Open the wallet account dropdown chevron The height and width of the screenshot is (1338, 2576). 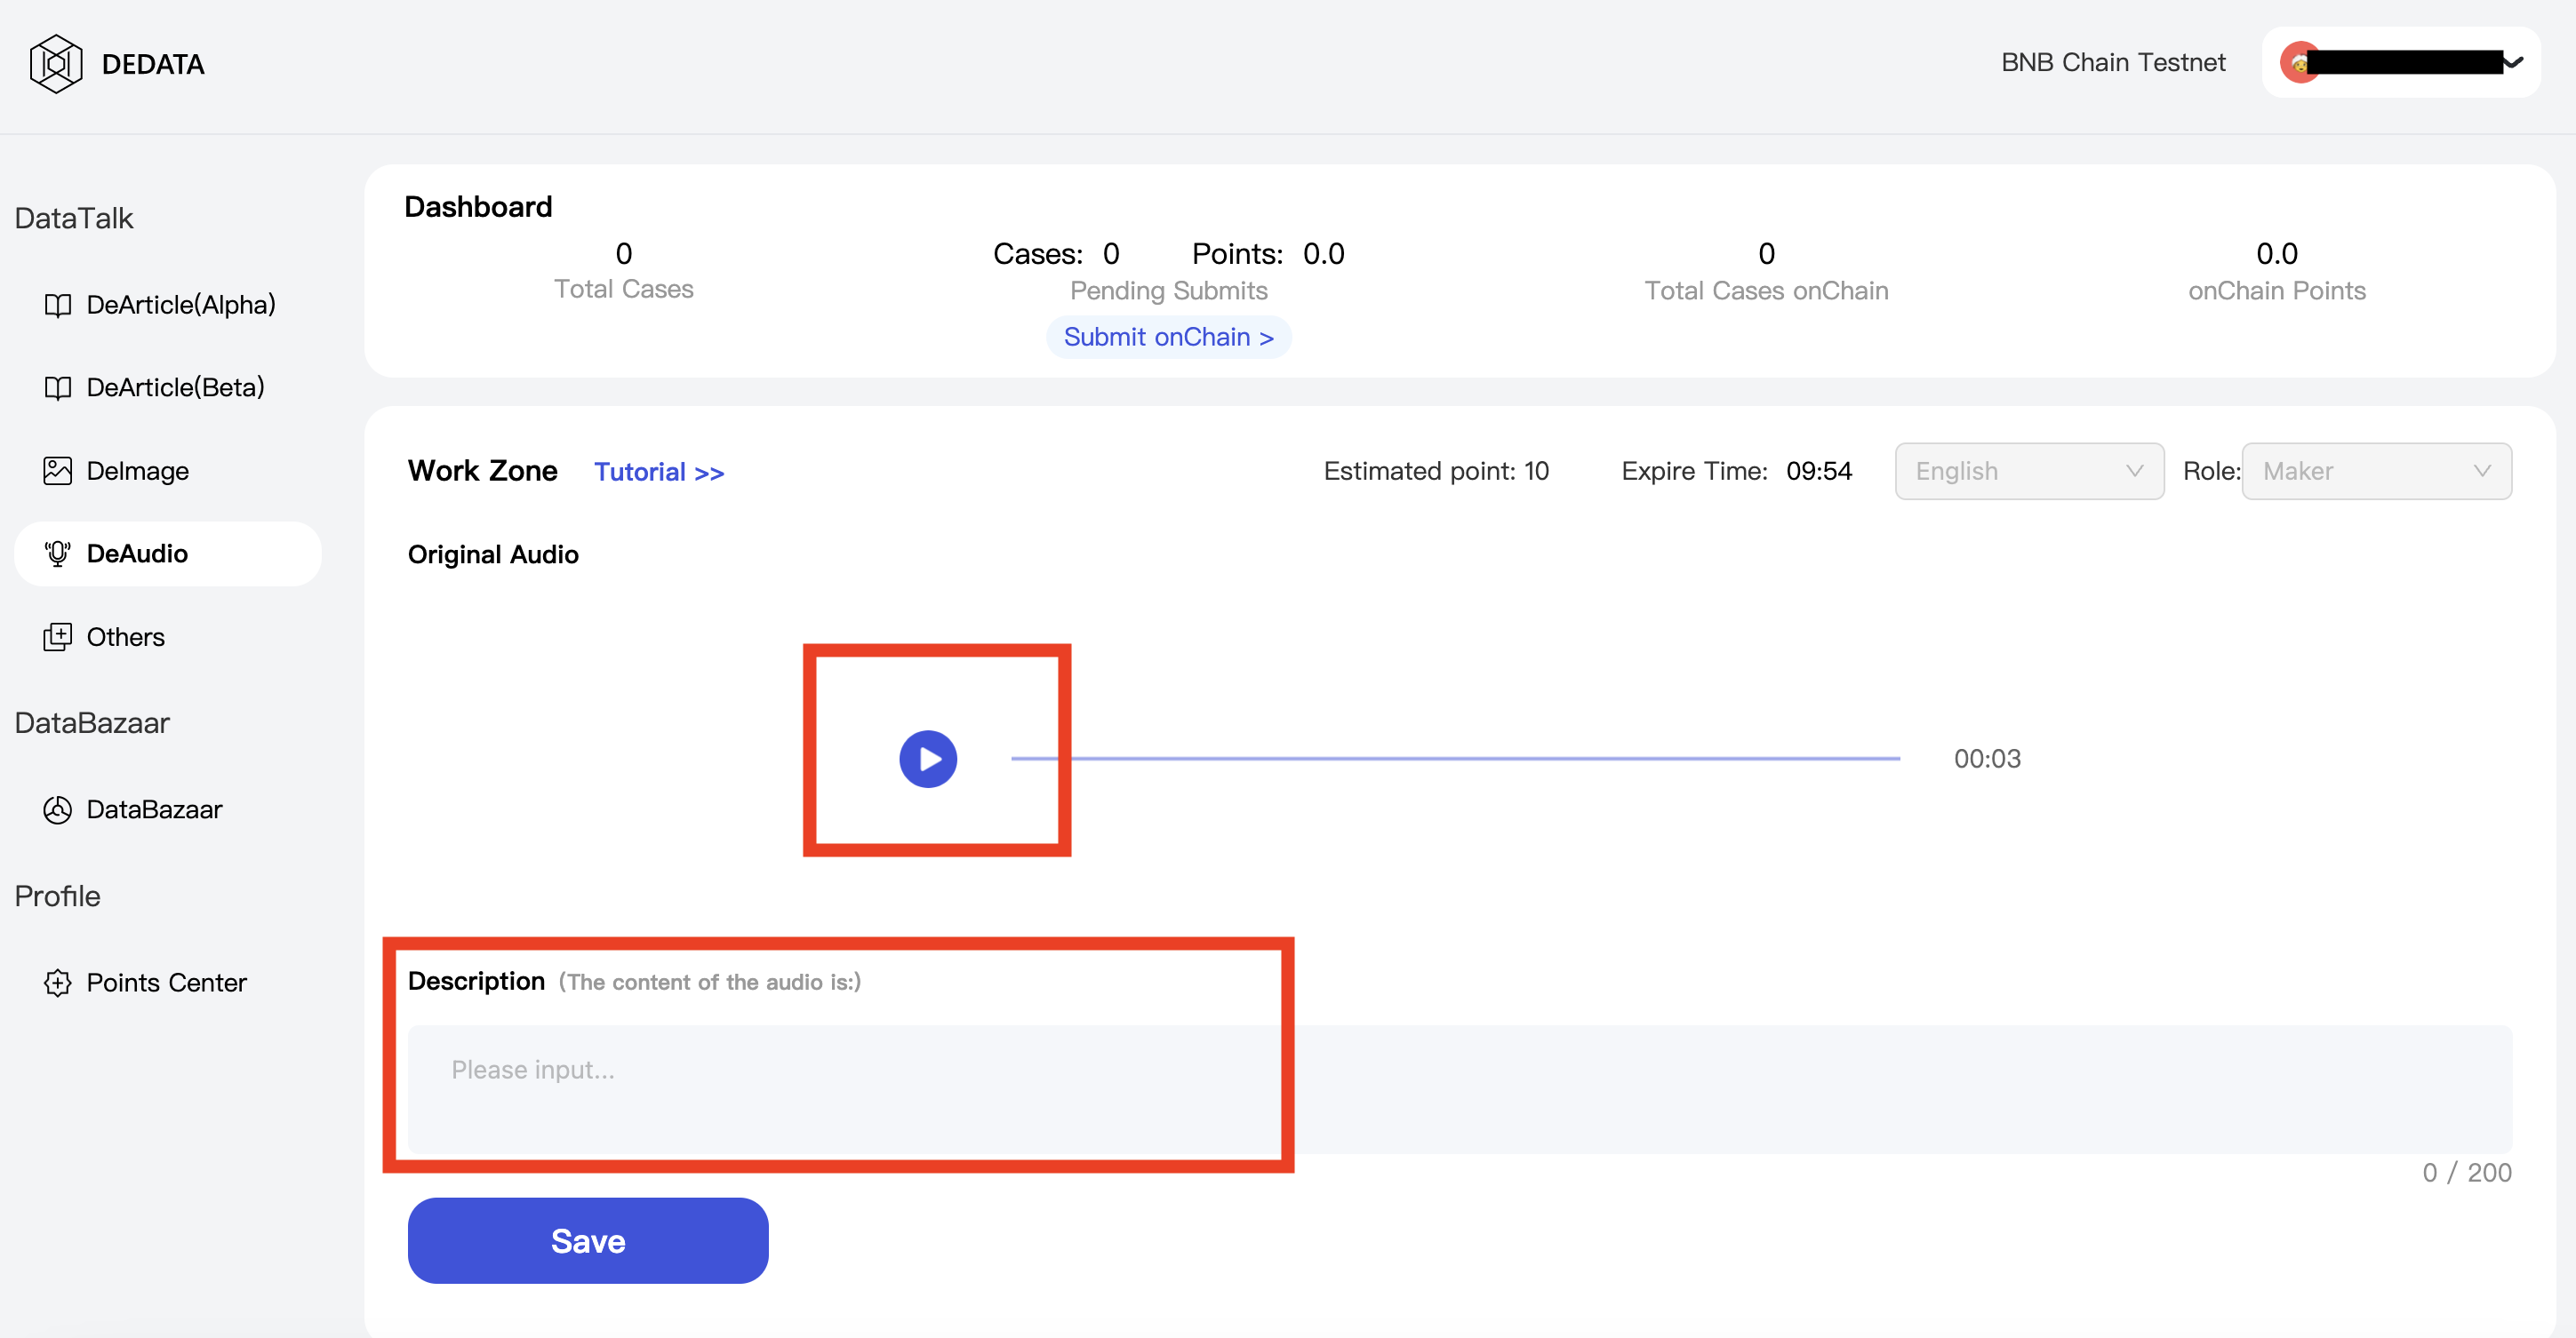point(2514,62)
